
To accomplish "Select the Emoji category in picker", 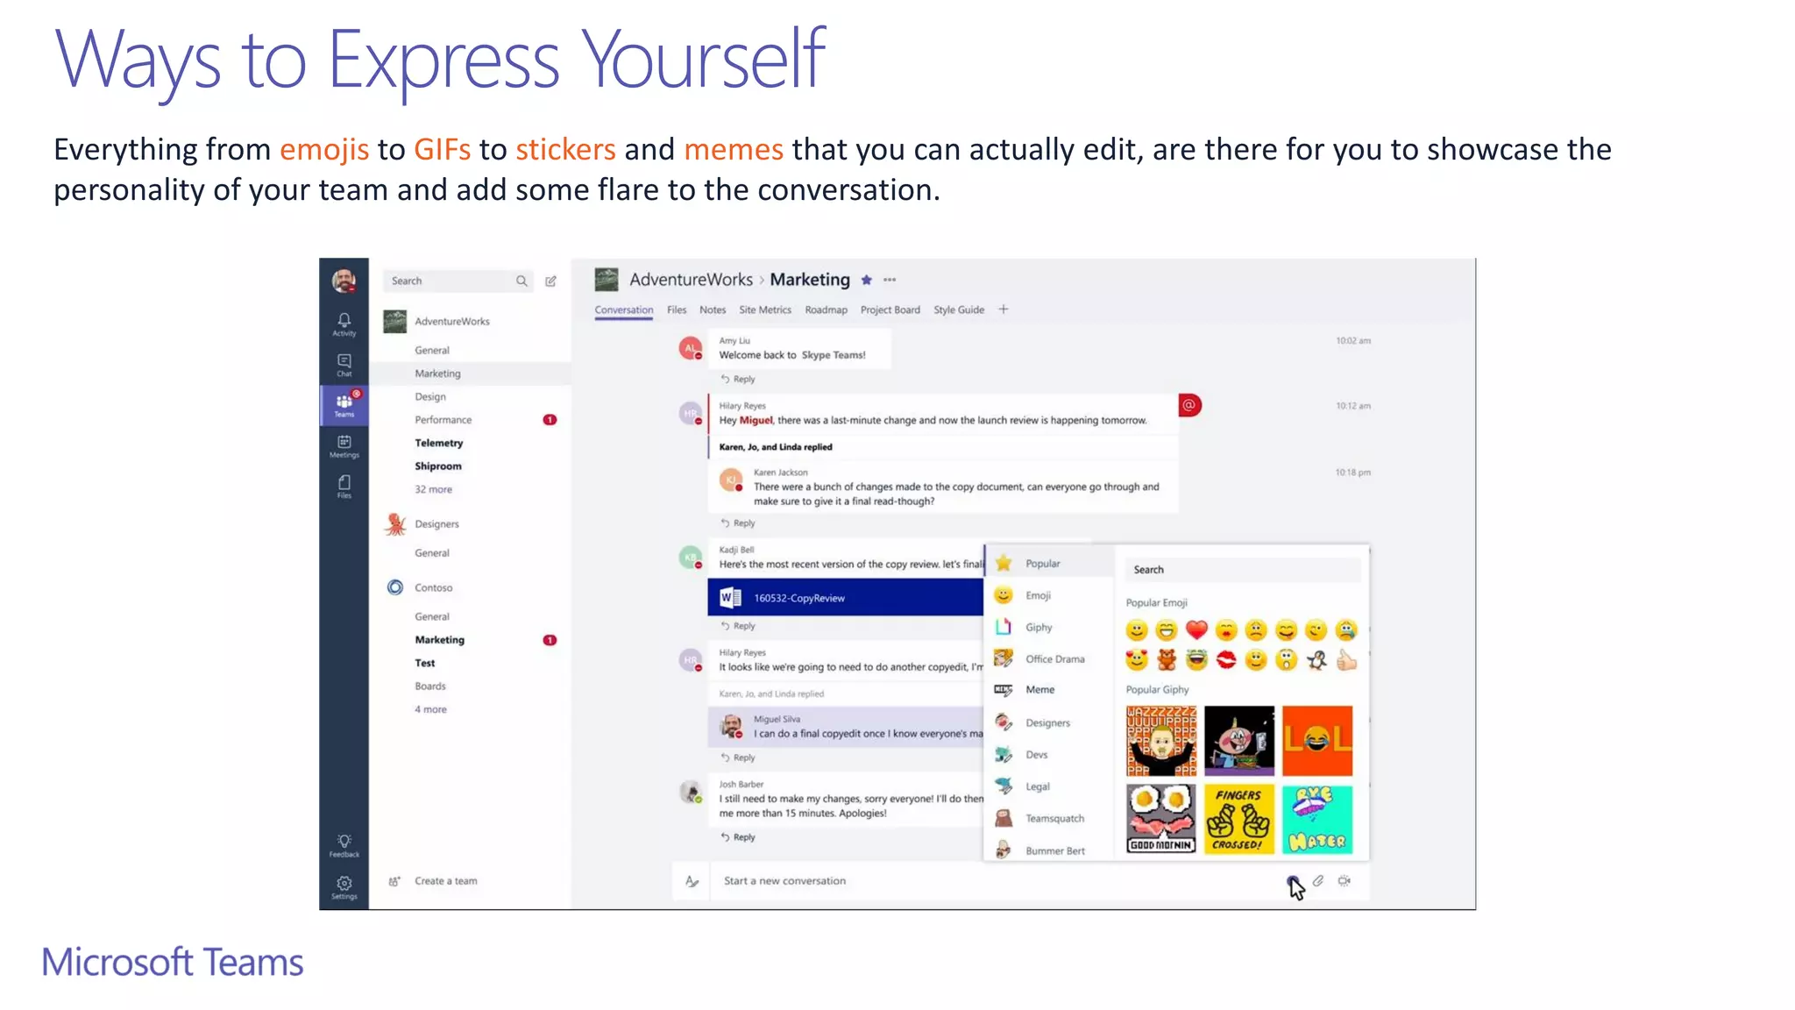I will point(1049,595).
